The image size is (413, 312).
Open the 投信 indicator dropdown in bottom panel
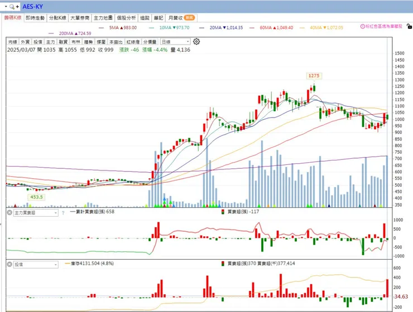coord(36,265)
